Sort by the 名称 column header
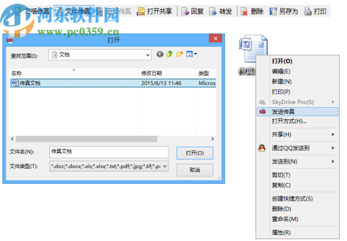This screenshot has width=347, height=241. 16,73
